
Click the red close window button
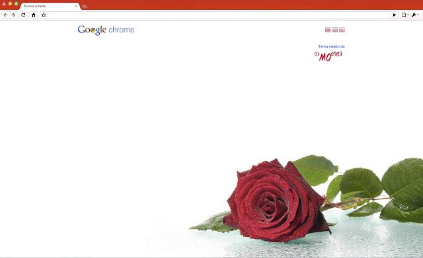tap(4, 3)
